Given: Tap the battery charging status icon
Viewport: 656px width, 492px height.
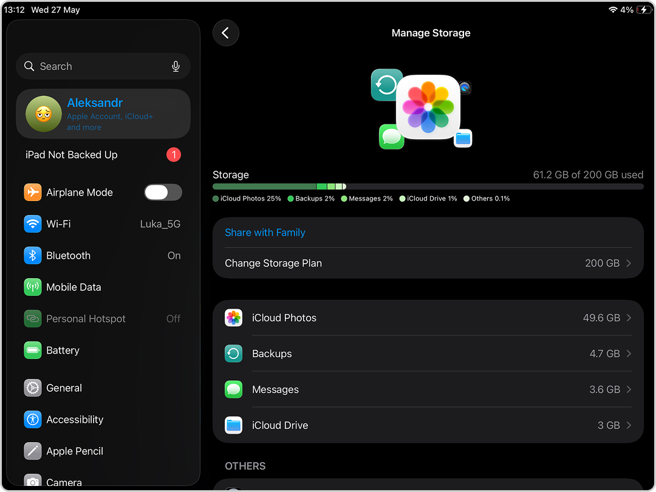Looking at the screenshot, I should coord(643,10).
